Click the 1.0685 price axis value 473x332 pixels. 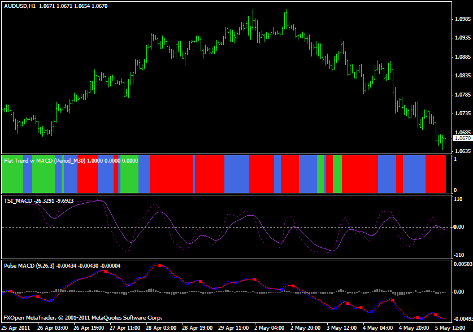coord(463,133)
